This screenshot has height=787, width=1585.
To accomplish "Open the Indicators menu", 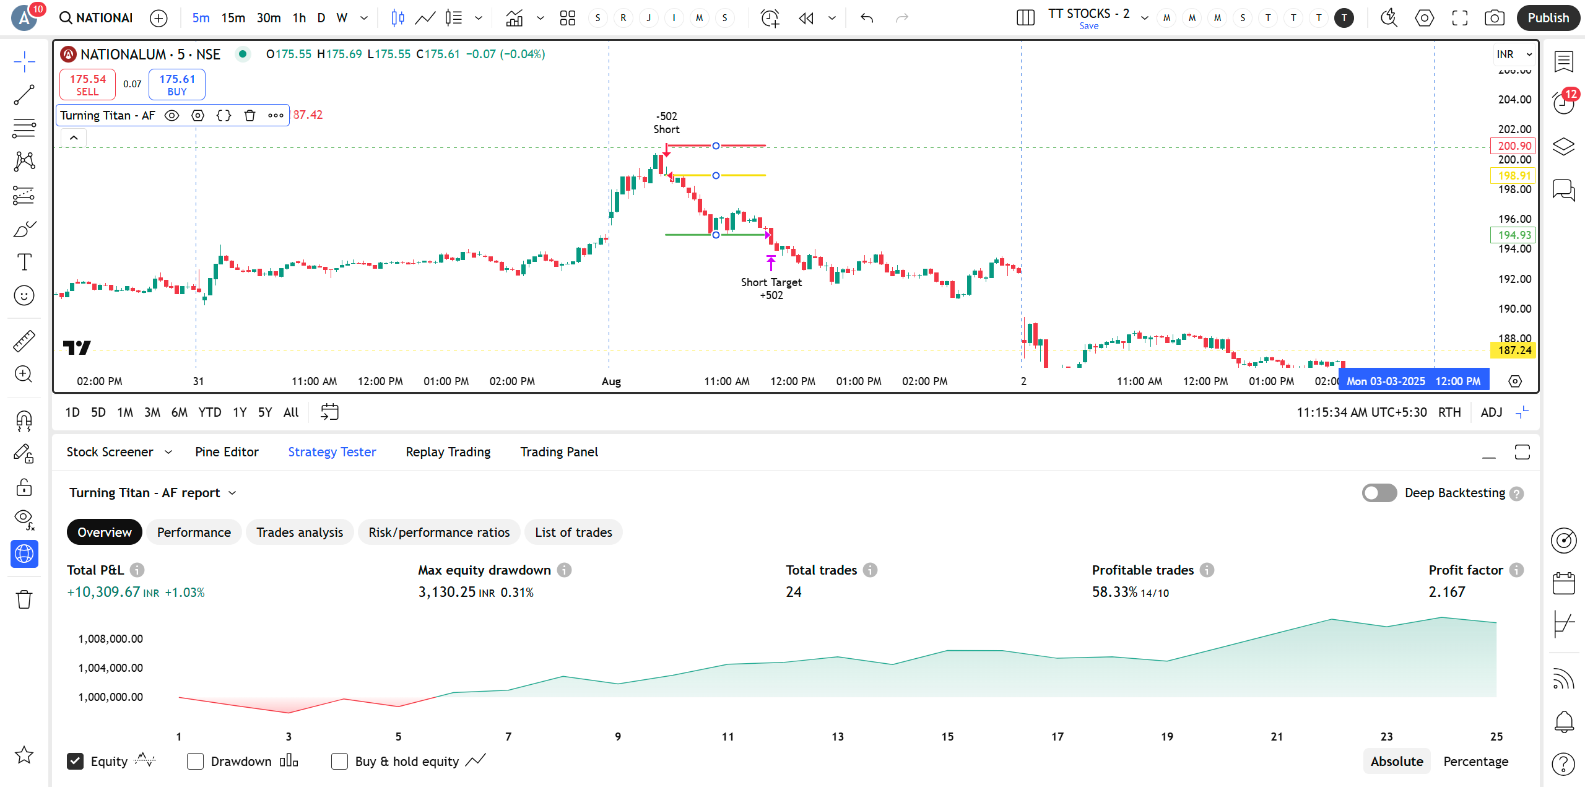I will pos(514,18).
